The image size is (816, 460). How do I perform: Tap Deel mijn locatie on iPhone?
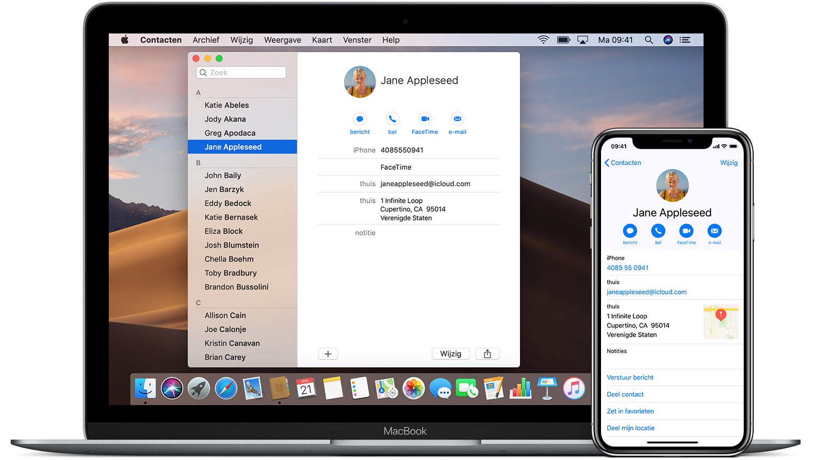[631, 428]
